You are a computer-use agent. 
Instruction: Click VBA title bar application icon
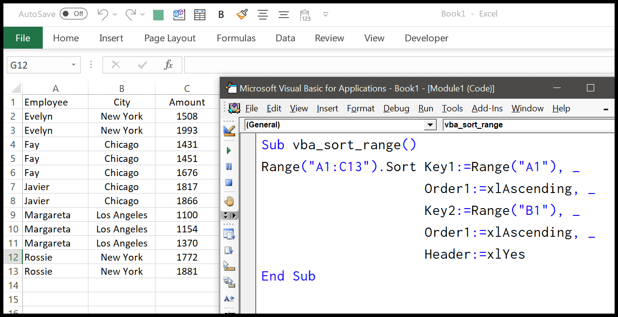tap(232, 88)
